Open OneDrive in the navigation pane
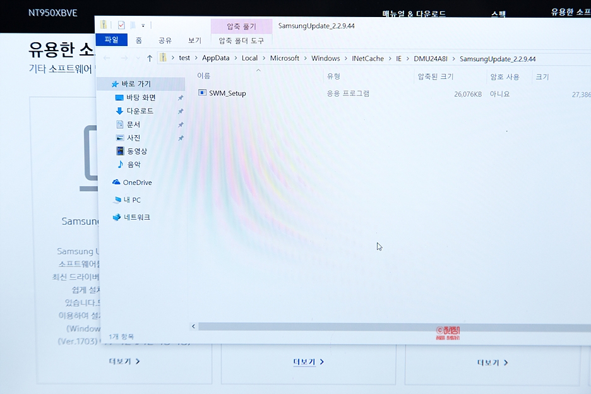The image size is (591, 394). [137, 182]
